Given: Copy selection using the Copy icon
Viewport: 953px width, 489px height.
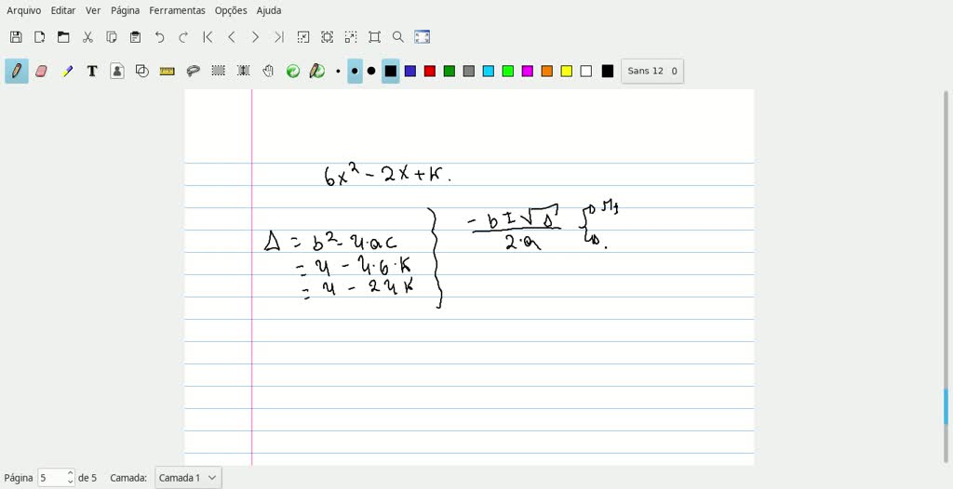Looking at the screenshot, I should tap(112, 37).
